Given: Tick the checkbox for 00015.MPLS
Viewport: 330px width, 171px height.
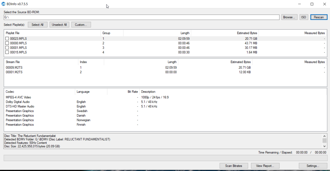Looking at the screenshot, I should coord(7,52).
